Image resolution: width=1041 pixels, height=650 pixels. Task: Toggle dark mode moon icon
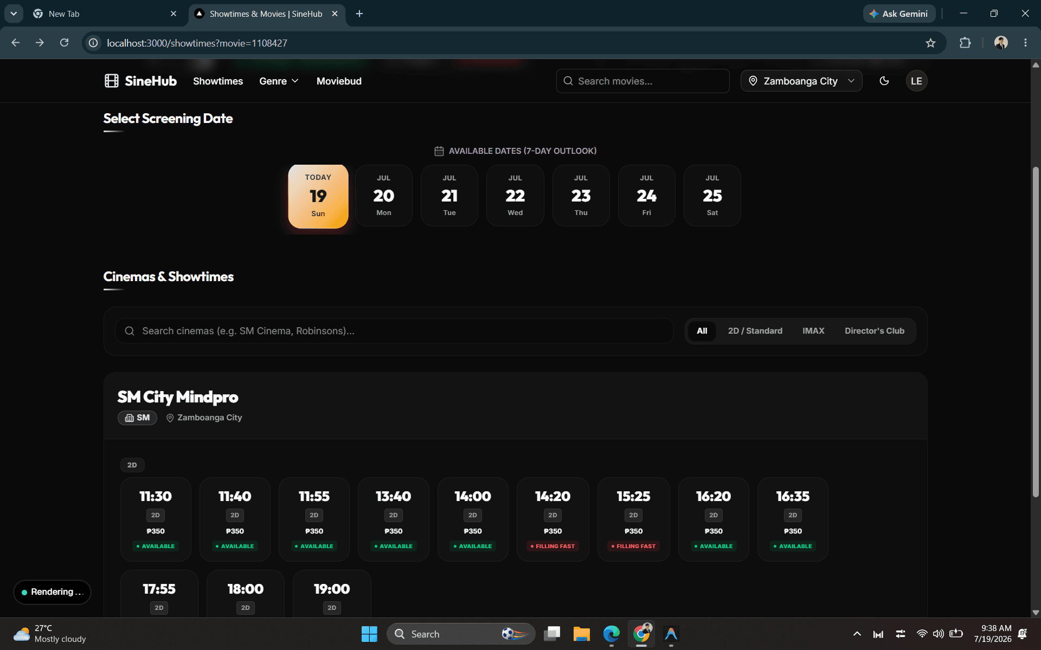[x=884, y=81]
